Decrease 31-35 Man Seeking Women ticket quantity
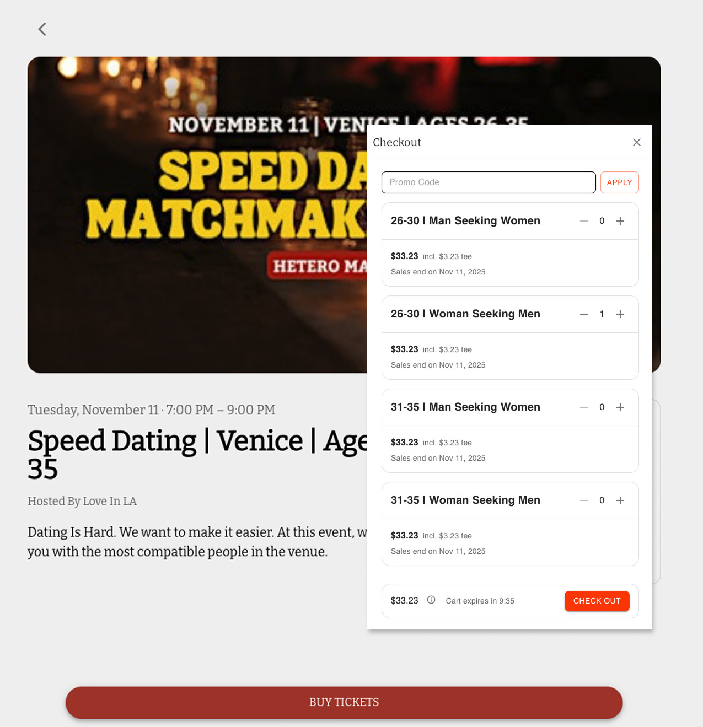The image size is (703, 727). [x=584, y=407]
